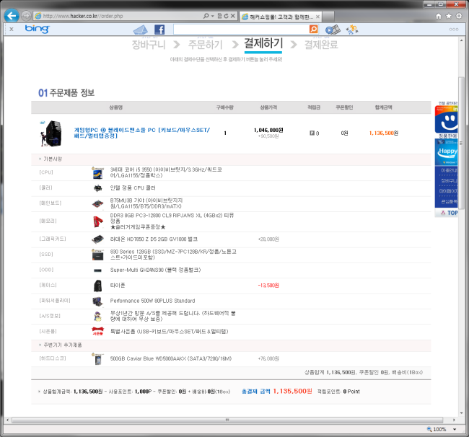This screenshot has height=437, width=469.
Task: Open Bing toolbar more options dots
Action: (x=454, y=30)
